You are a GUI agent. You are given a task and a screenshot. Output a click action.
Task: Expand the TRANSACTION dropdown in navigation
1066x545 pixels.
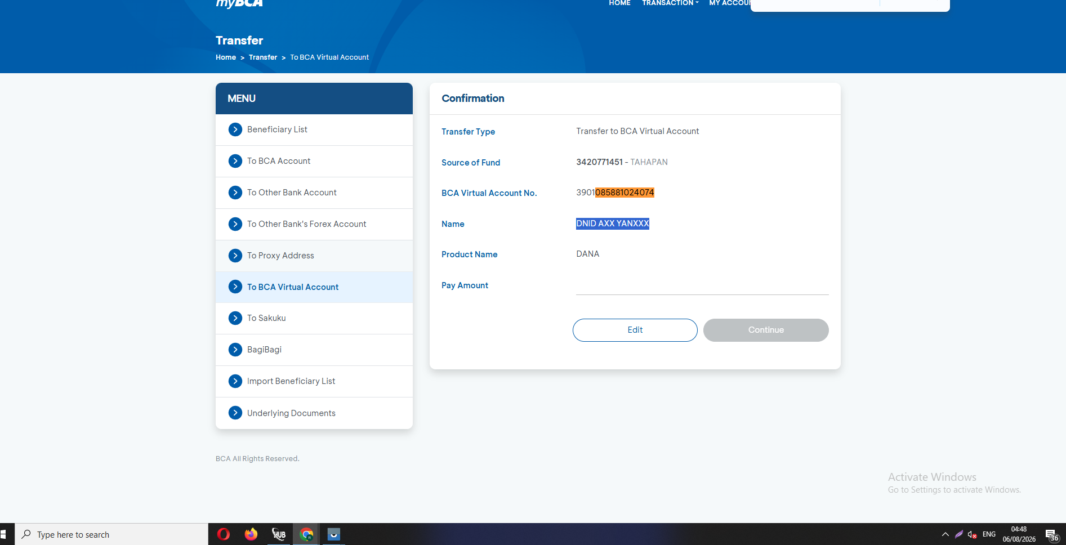coord(670,3)
